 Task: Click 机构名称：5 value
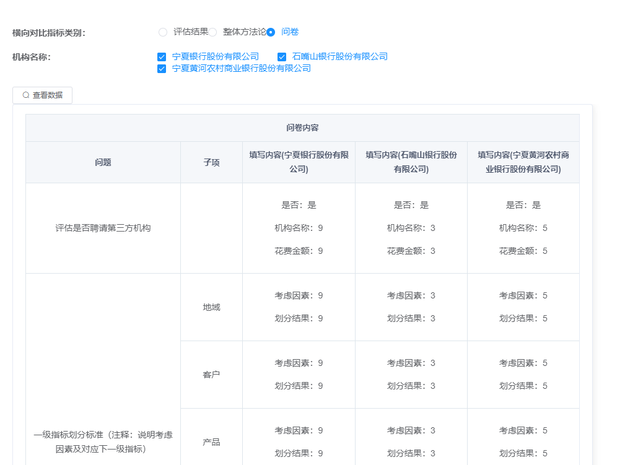523,228
